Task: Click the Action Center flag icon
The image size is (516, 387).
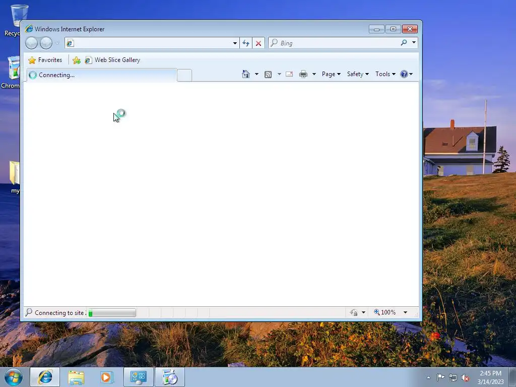Action: coord(440,377)
